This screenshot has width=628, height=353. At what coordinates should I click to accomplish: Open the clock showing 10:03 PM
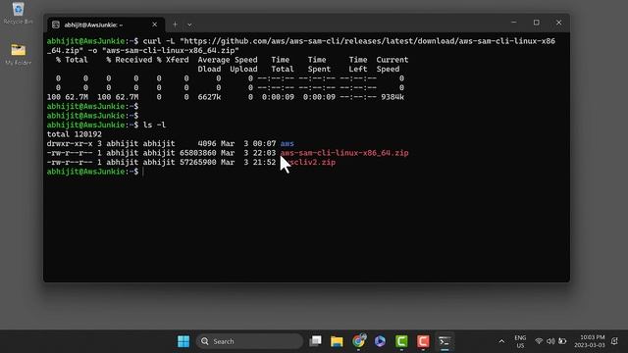[590, 341]
